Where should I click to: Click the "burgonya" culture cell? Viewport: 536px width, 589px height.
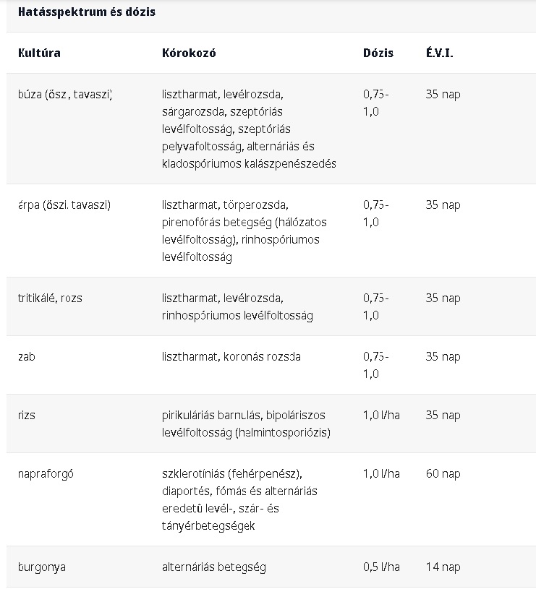(x=41, y=567)
